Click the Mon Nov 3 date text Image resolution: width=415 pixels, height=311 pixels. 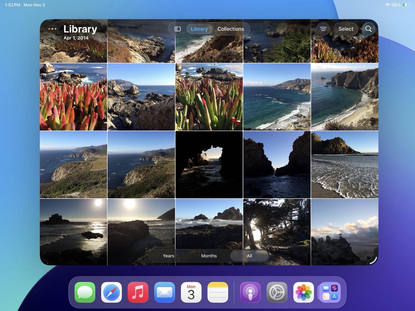pyautogui.click(x=34, y=5)
